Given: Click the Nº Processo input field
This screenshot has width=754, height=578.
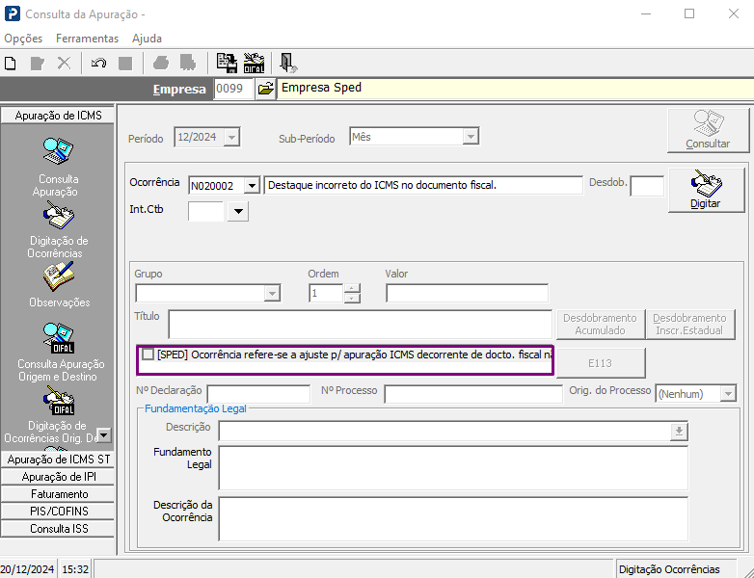Looking at the screenshot, I should coord(472,394).
